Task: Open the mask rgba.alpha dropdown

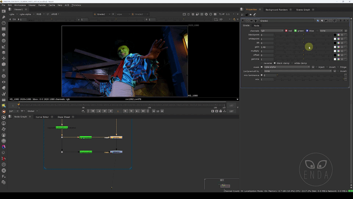Action: (287, 67)
